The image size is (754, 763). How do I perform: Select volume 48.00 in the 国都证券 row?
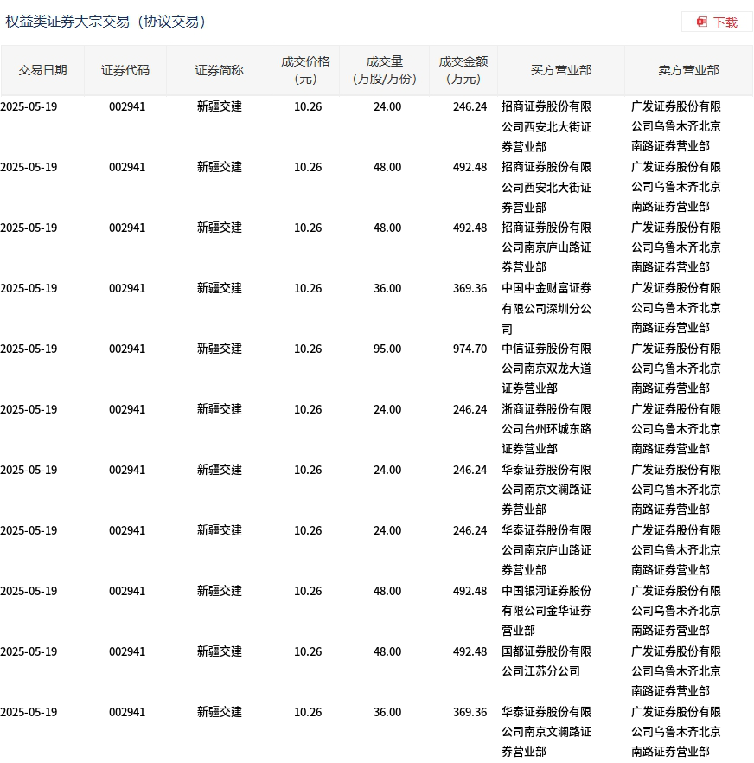(x=387, y=651)
